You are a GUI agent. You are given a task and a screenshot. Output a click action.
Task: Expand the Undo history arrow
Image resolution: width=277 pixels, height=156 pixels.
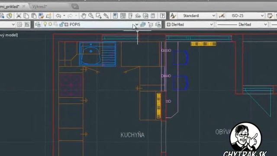64,16
